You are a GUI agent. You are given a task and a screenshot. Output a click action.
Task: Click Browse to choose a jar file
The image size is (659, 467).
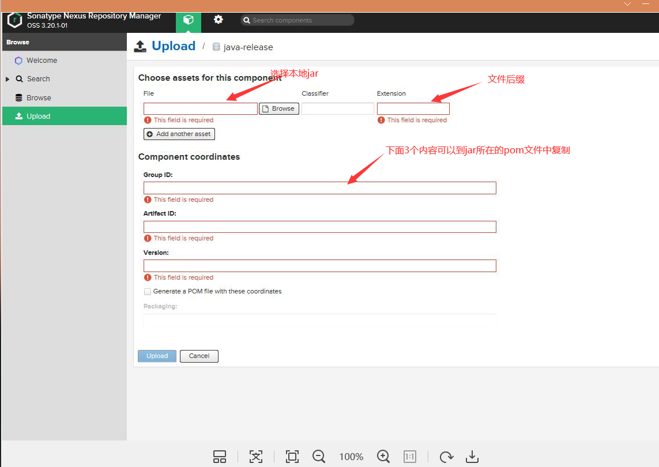click(x=278, y=108)
